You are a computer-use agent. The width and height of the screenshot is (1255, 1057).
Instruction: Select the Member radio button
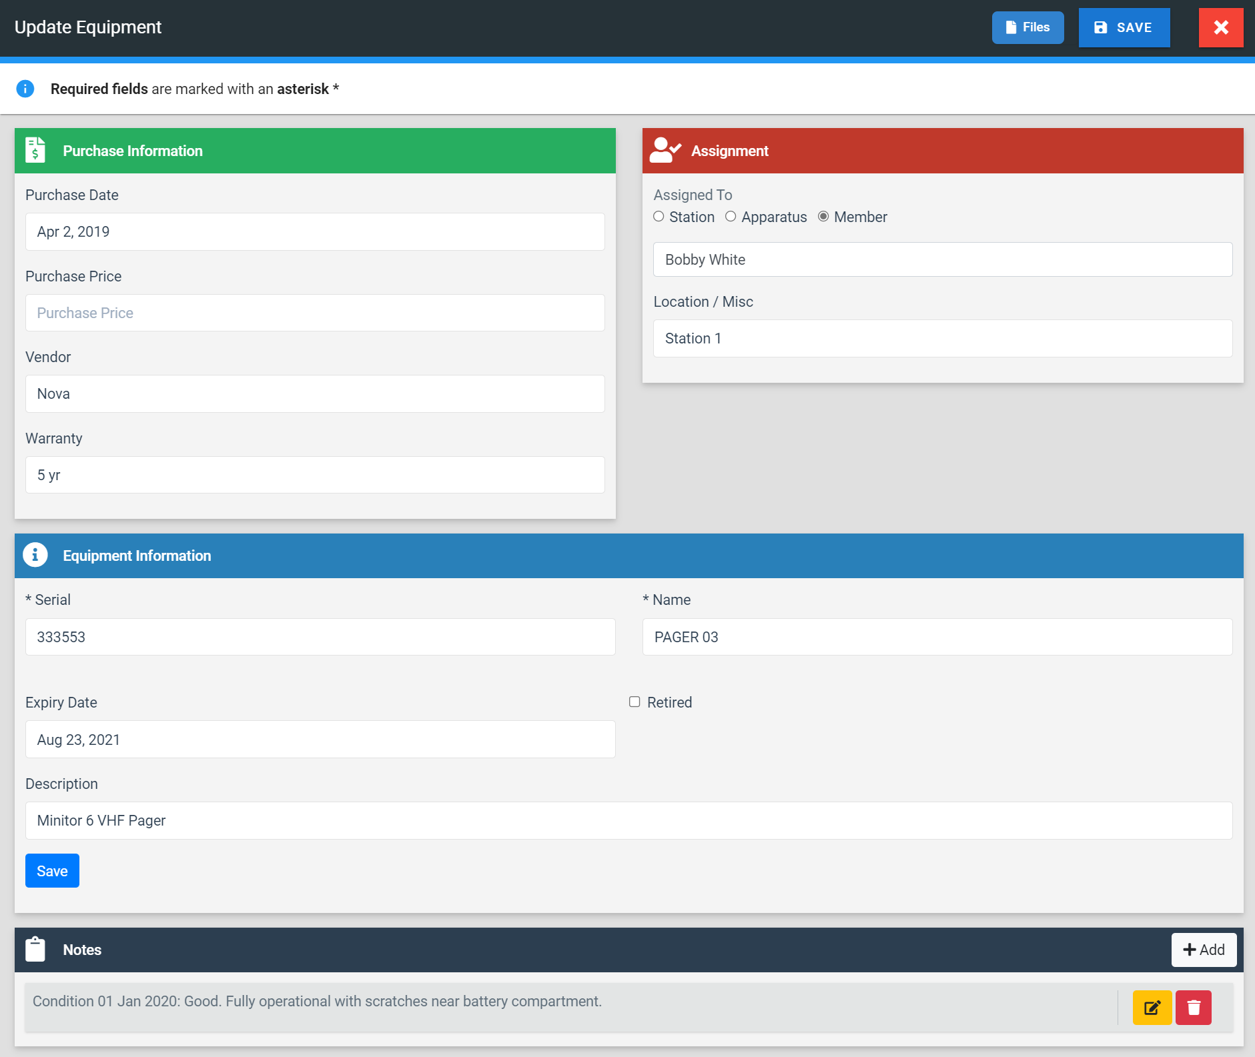[x=823, y=217]
